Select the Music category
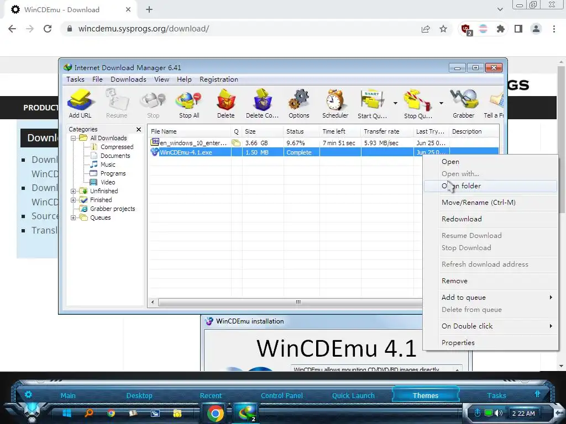Image resolution: width=566 pixels, height=424 pixels. (108, 165)
